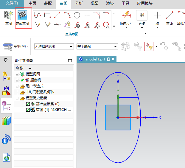Close the _model1.prt document tab

tap(113, 59)
